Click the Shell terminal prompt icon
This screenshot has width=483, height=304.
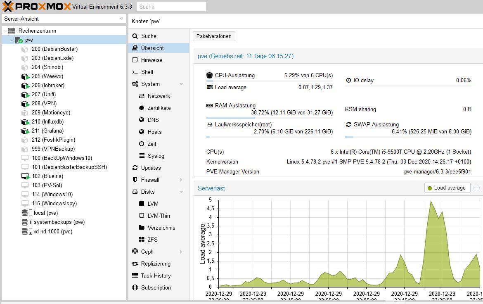pos(135,72)
